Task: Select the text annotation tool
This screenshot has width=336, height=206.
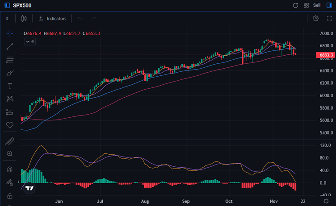Action: pos(10,86)
